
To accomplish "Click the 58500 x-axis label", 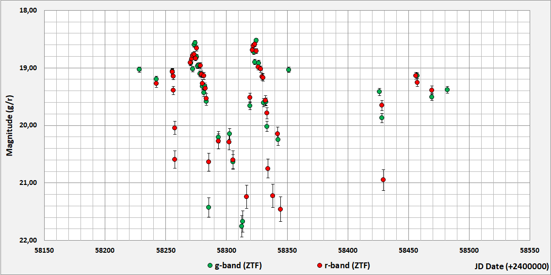I will pyautogui.click(x=470, y=250).
